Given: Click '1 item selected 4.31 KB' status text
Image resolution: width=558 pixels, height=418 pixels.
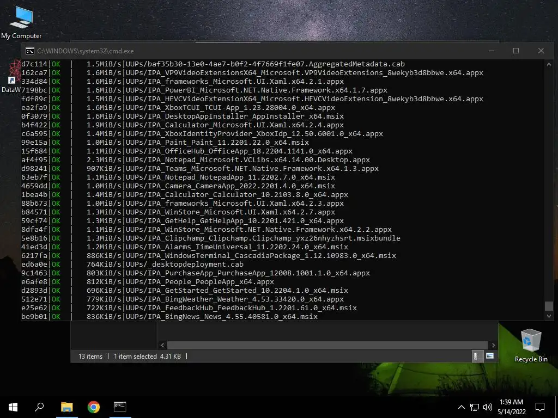Looking at the screenshot, I should 147,356.
